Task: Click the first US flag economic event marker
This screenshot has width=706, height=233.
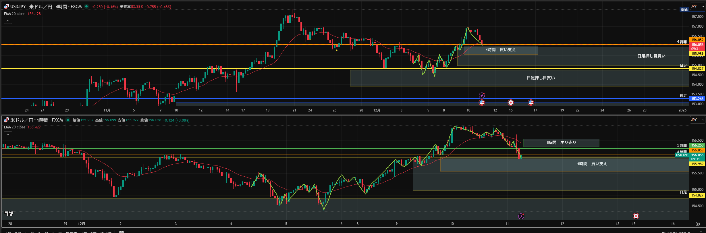Action: (x=482, y=103)
